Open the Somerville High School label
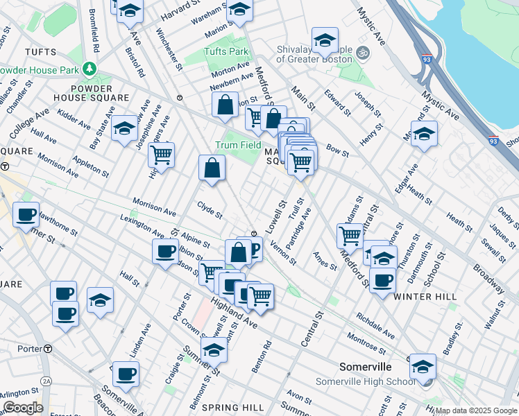The width and height of the screenshot is (519, 416). pyautogui.click(x=365, y=381)
